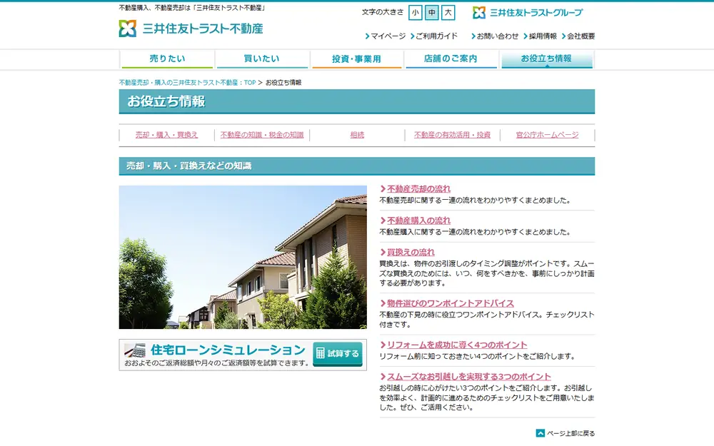Viewport: 714px width, 446px height.
Task: Open スムーズなお引越しを実現する3つのポイント article
Action: click(x=469, y=377)
